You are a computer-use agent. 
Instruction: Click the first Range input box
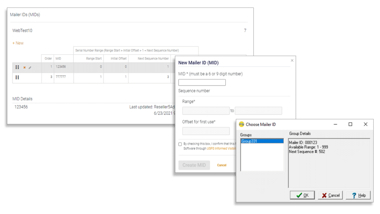pyautogui.click(x=206, y=111)
